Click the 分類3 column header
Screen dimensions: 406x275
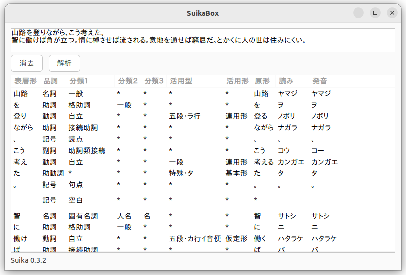pyautogui.click(x=154, y=81)
